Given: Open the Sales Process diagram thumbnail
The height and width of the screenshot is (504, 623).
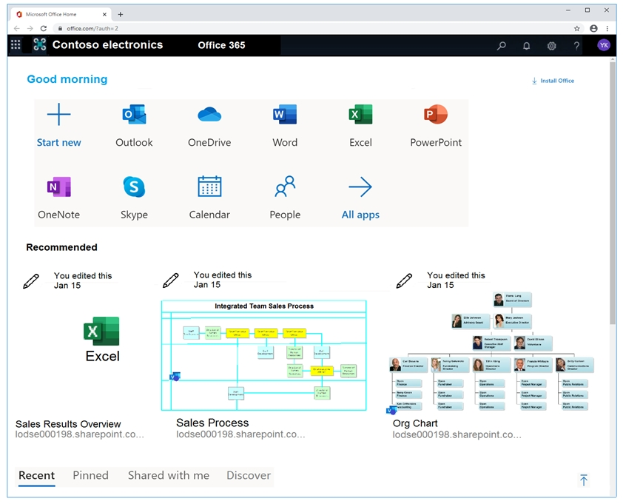Looking at the screenshot, I should coord(263,355).
